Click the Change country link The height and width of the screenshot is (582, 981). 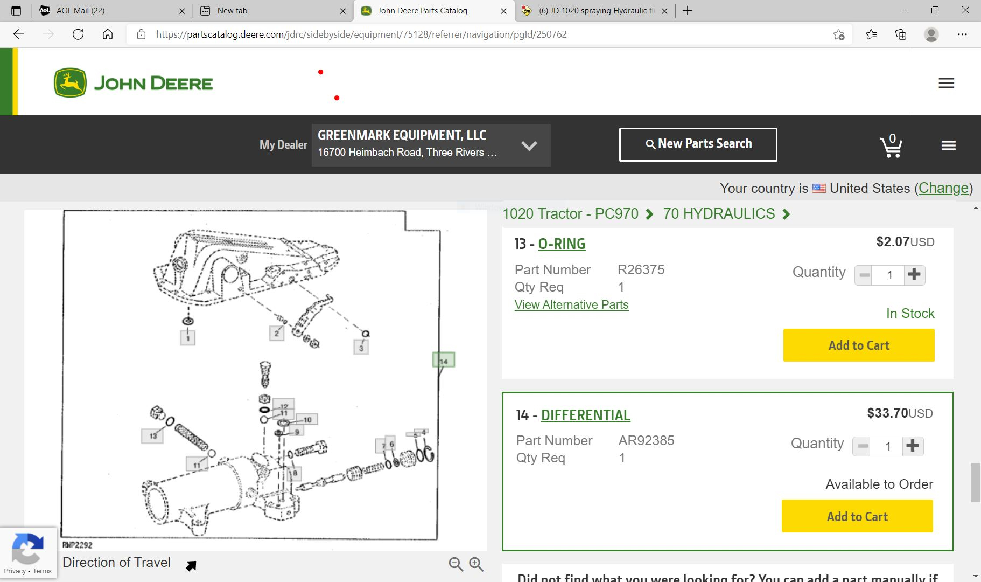click(x=944, y=188)
